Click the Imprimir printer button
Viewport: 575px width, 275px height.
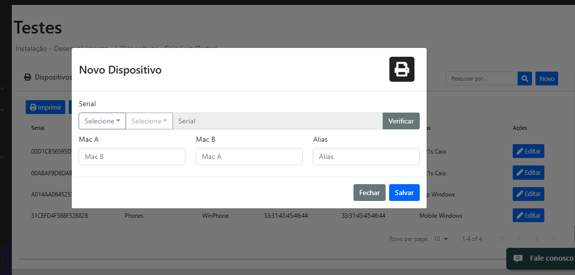click(x=45, y=107)
